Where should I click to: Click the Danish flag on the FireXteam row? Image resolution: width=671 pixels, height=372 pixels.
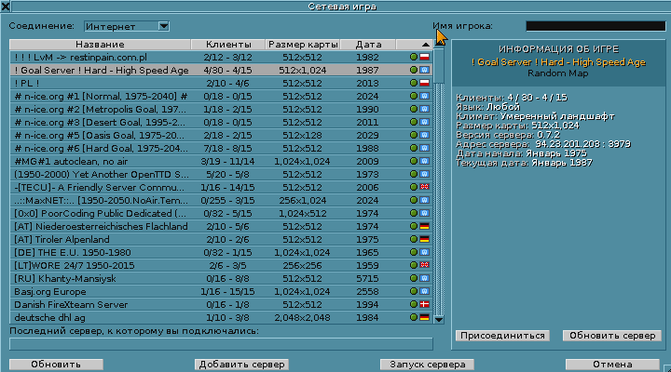click(x=424, y=304)
